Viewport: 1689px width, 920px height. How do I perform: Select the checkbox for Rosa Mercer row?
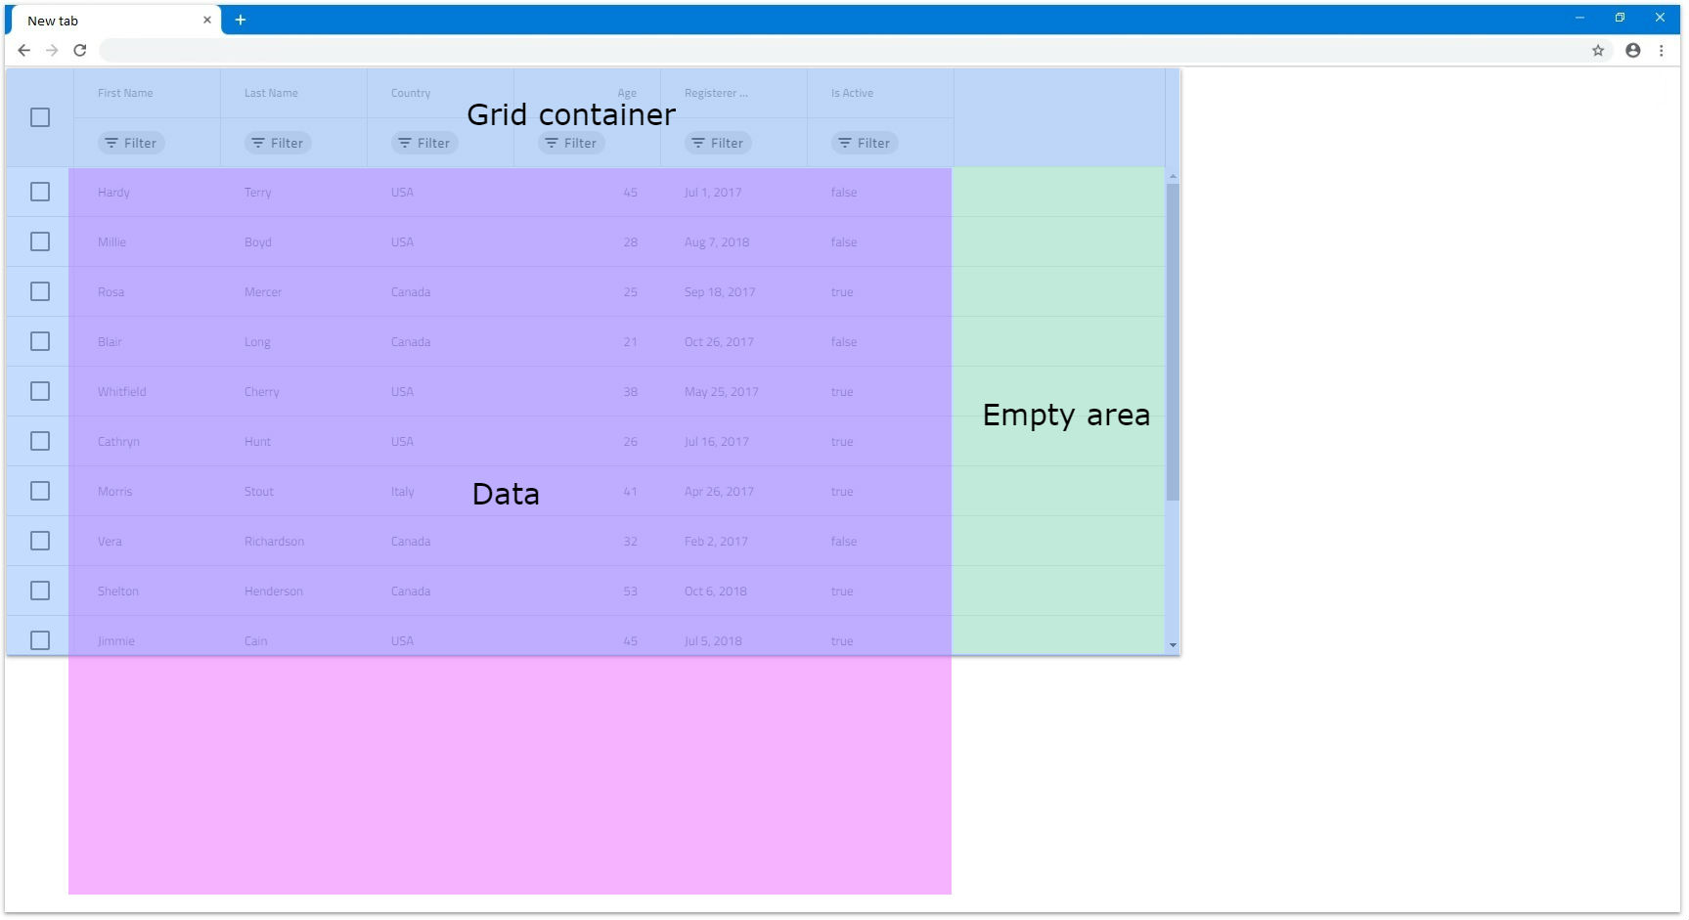tap(40, 292)
